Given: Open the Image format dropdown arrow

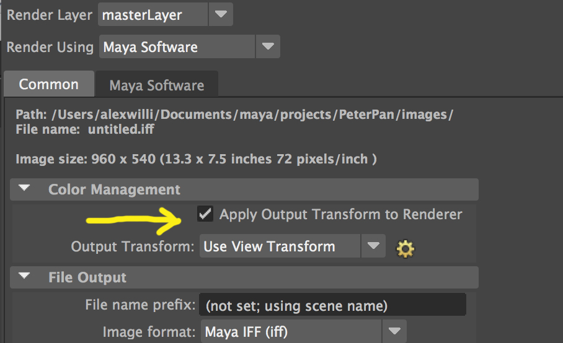Looking at the screenshot, I should [x=394, y=331].
